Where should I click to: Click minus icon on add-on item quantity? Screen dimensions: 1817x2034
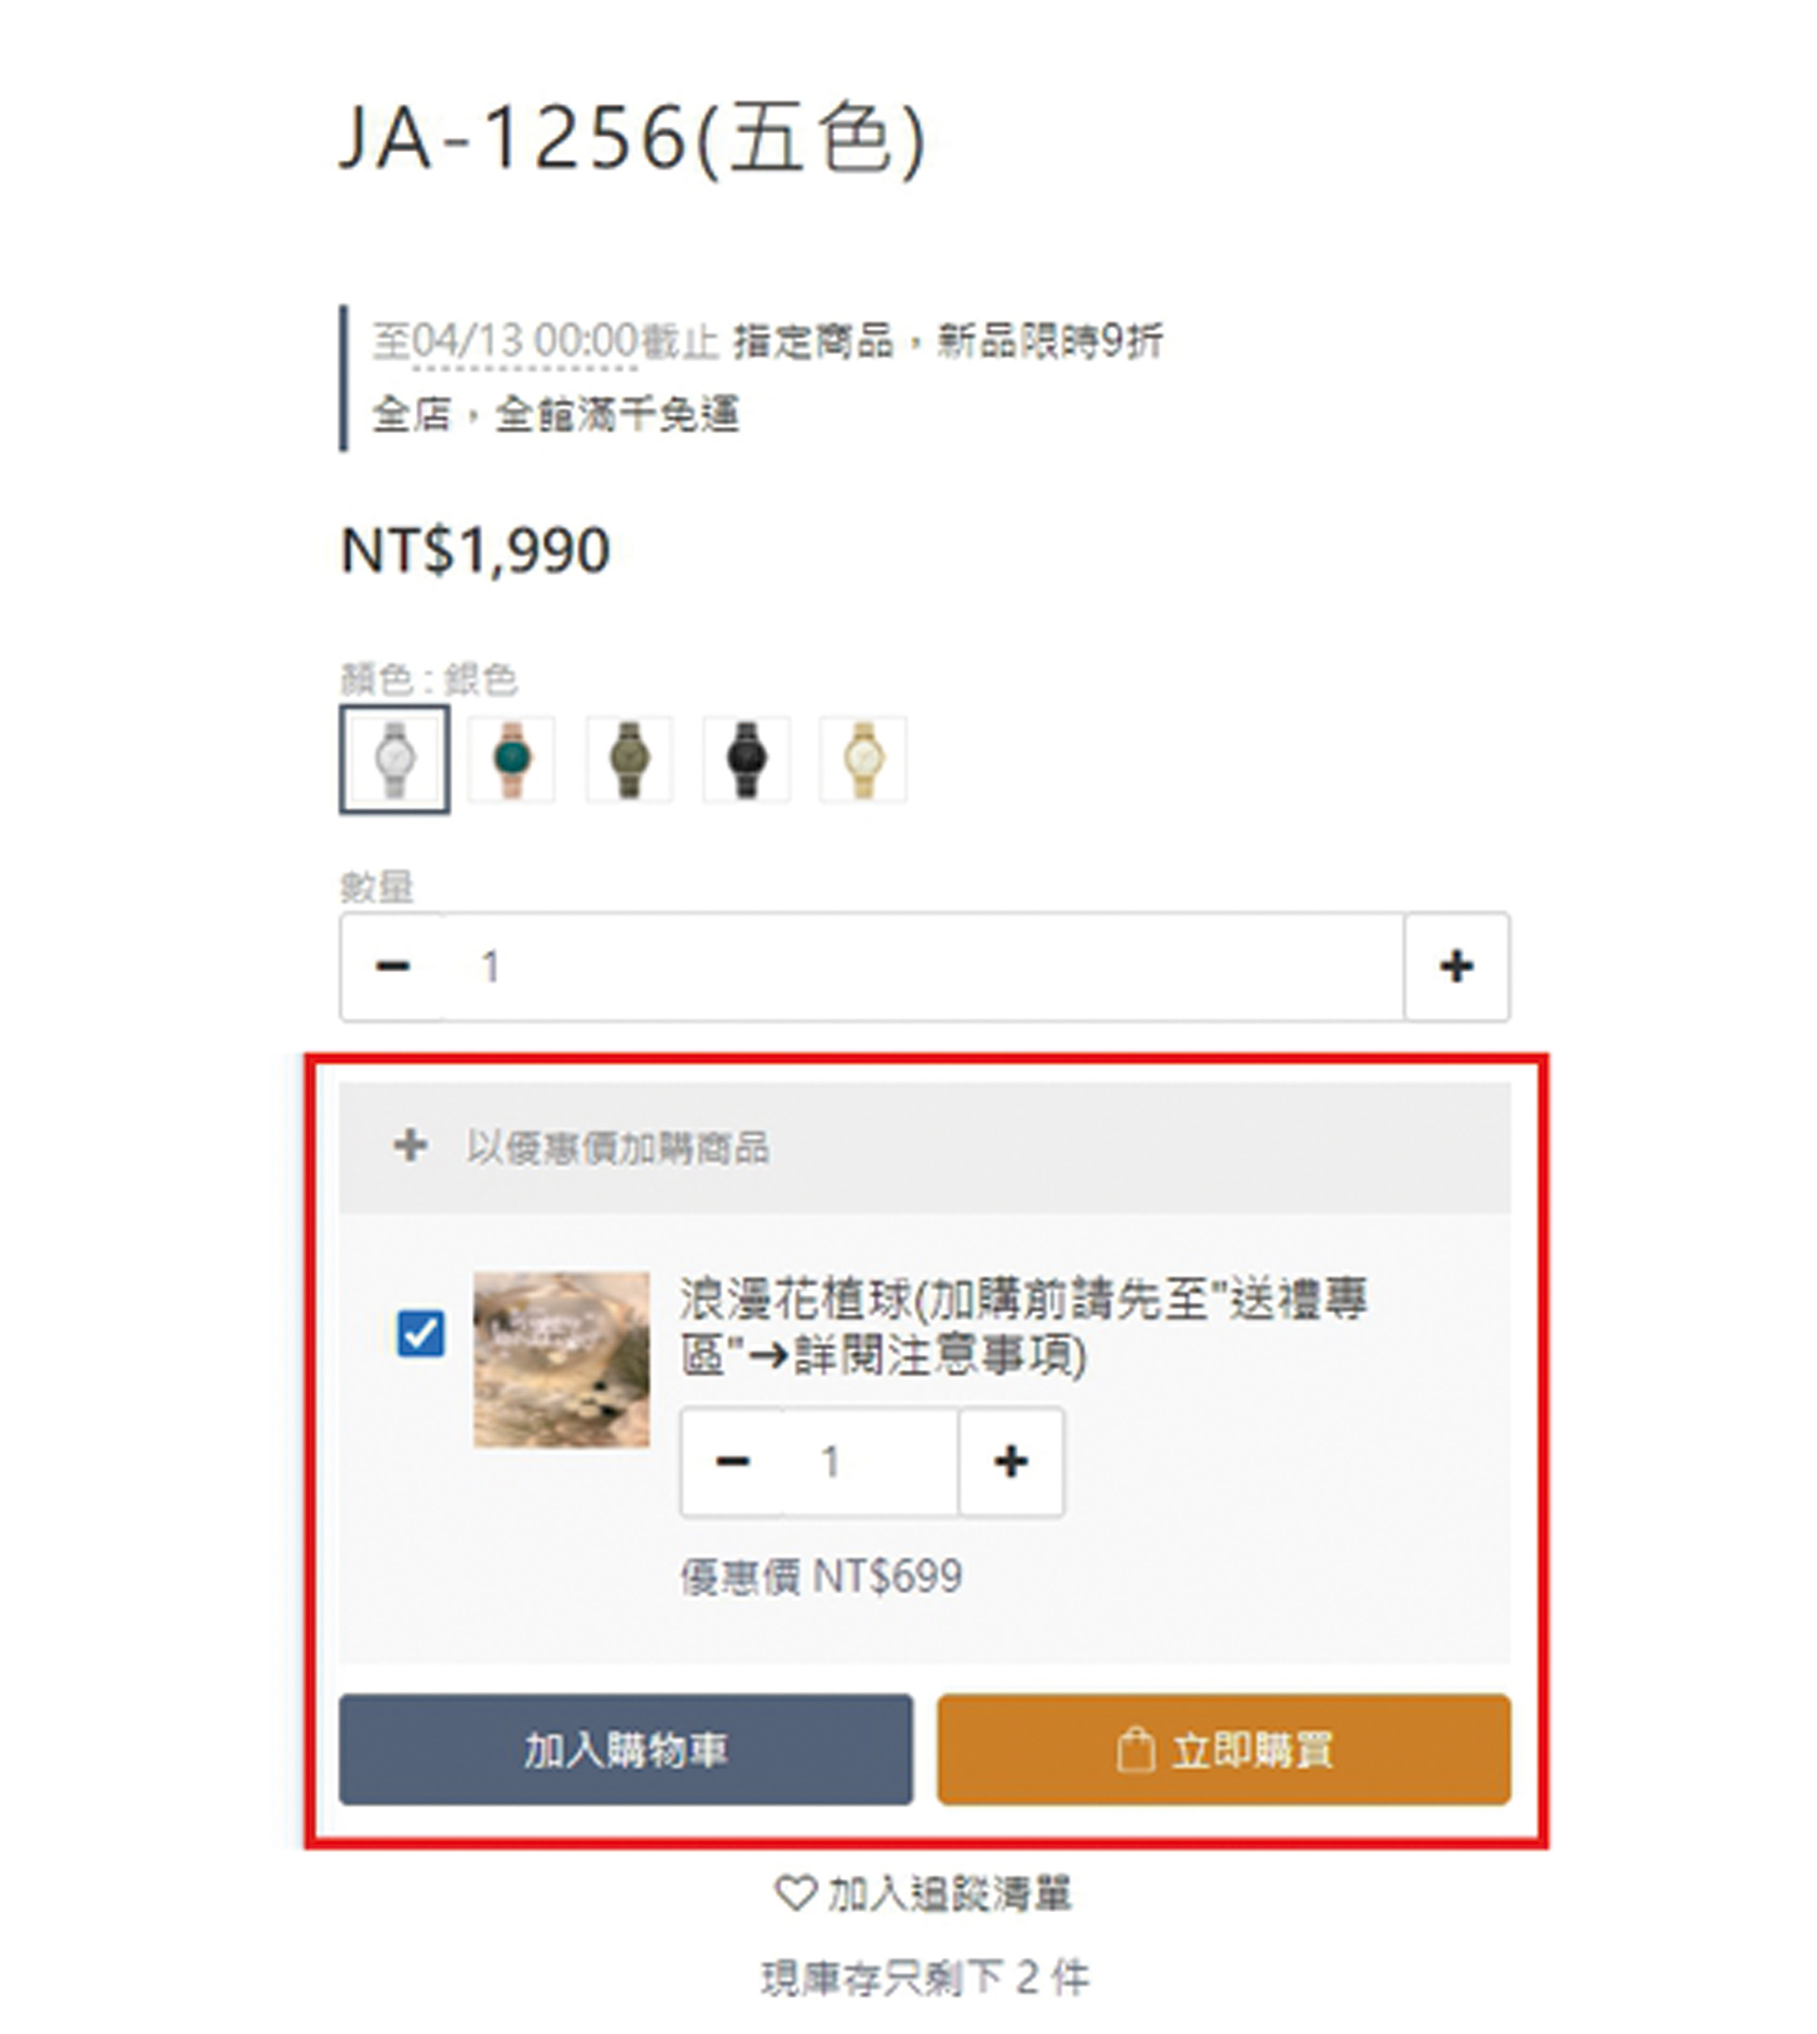click(732, 1461)
